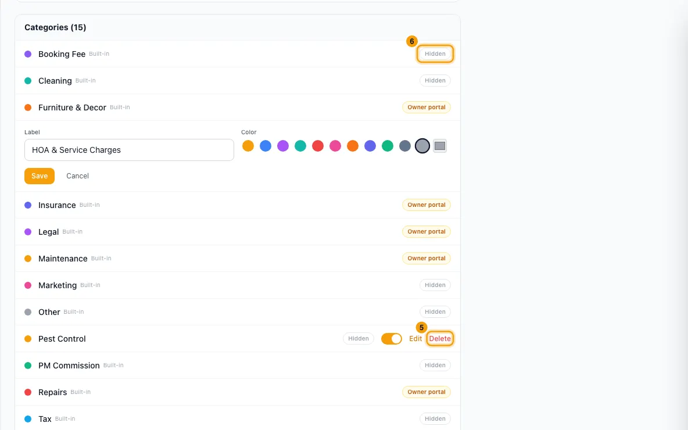Open the square custom color picker
The image size is (688, 430).
point(440,146)
